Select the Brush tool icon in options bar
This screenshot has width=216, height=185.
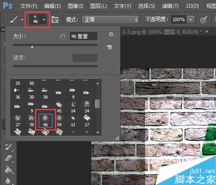click(13, 19)
